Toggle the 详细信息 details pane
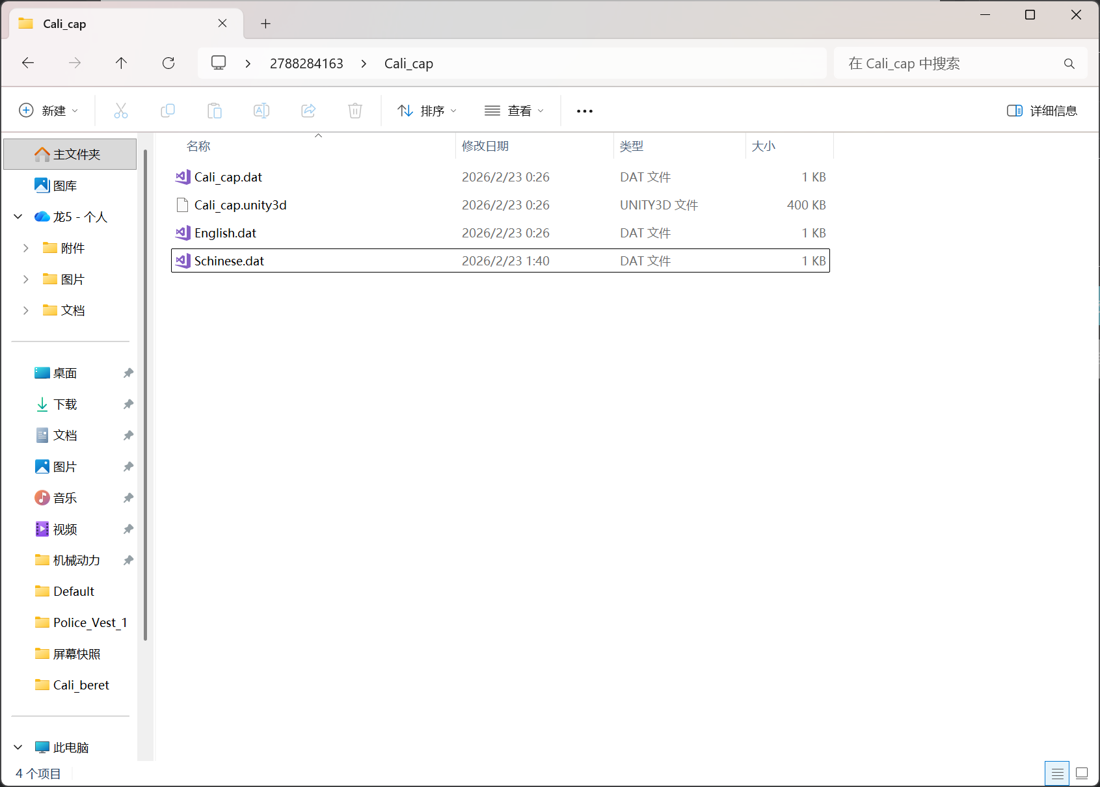Viewport: 1100px width, 787px height. 1041,111
